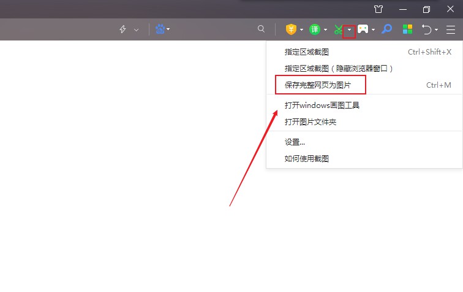This screenshot has width=463, height=292.
Task: Expand the yen shield dropdown arrow
Action: (301, 29)
